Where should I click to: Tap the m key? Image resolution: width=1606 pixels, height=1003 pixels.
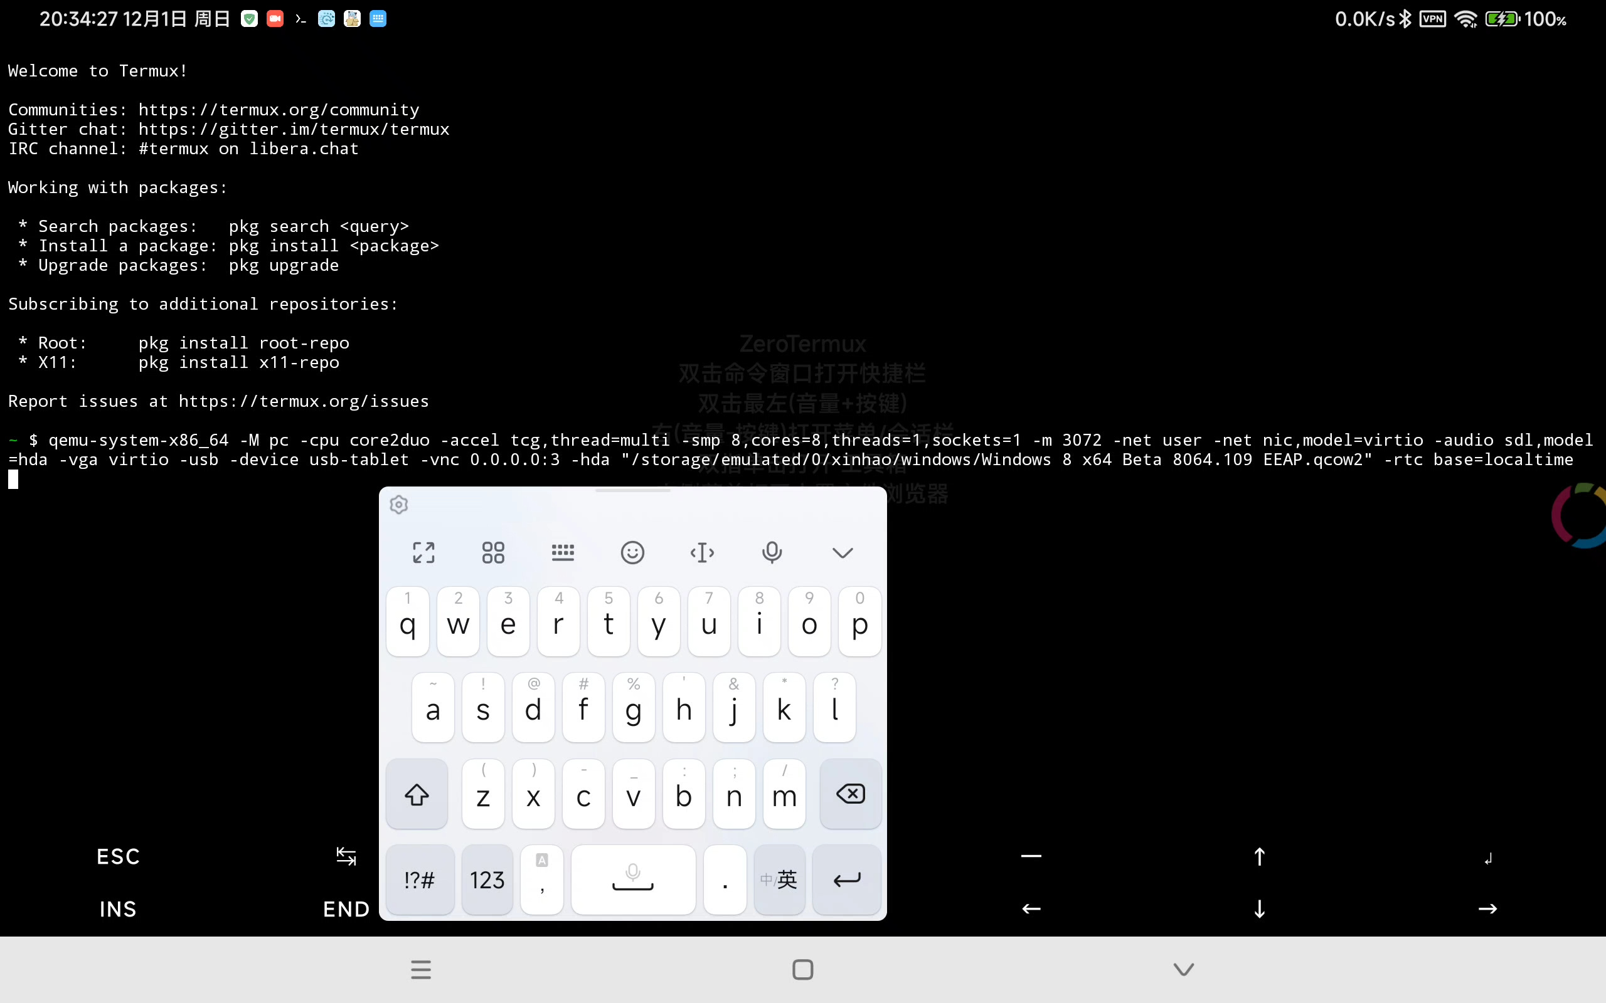point(784,794)
